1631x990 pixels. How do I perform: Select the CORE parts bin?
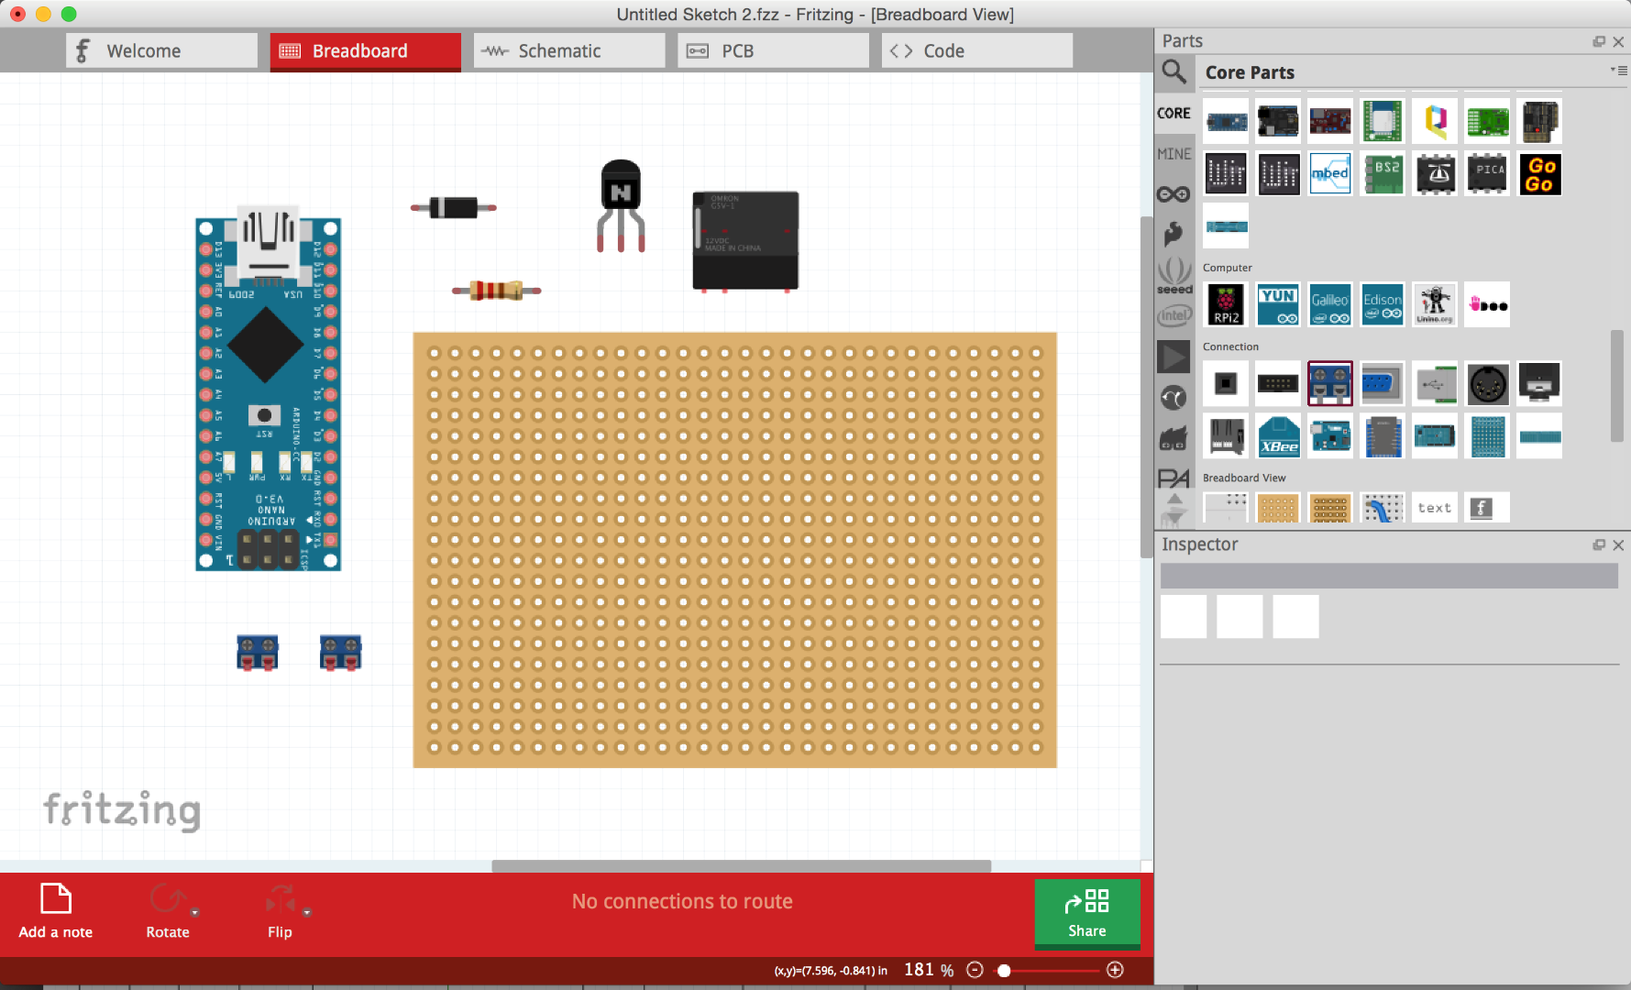(x=1174, y=112)
